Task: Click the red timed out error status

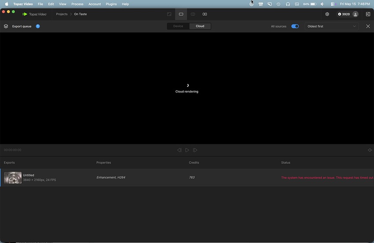Action: pyautogui.click(x=327, y=177)
